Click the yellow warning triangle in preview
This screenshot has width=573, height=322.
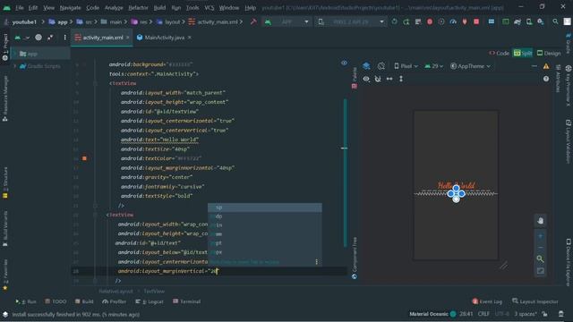(545, 66)
